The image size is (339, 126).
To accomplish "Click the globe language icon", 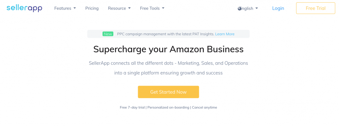I will click(239, 8).
